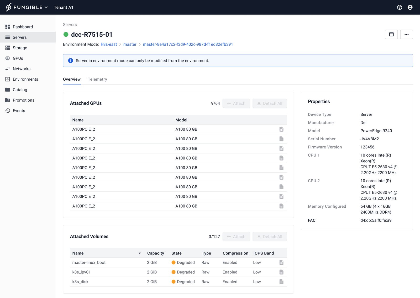Toggle Name column sort arrow in Volumes

pos(140,253)
